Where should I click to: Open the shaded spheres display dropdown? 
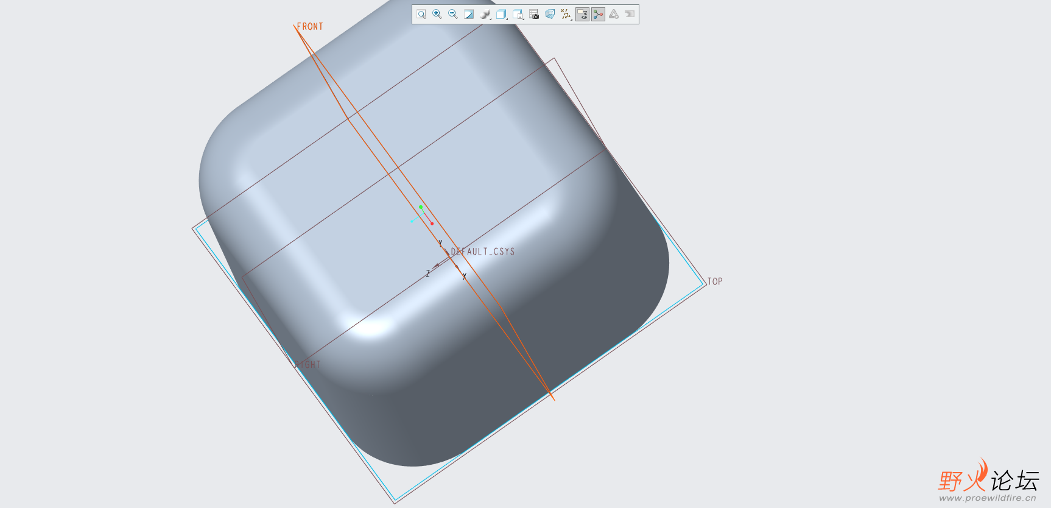(x=485, y=14)
